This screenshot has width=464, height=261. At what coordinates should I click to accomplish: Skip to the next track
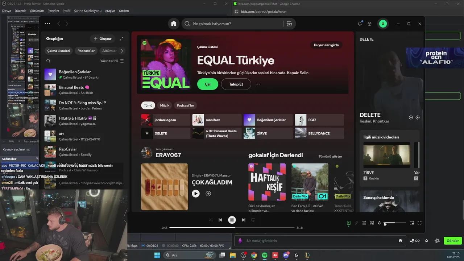[244, 220]
